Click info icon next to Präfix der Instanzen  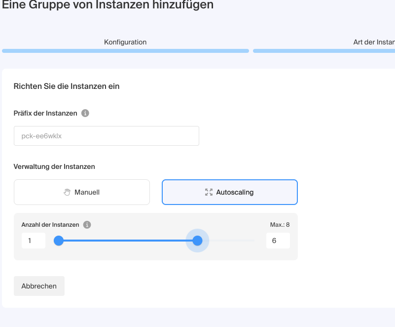85,113
